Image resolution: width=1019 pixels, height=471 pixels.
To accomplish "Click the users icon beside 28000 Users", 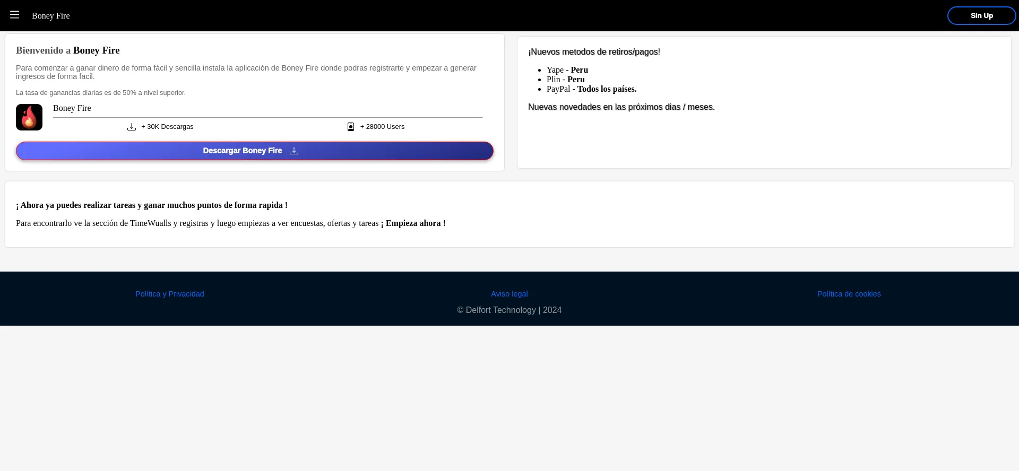I will click(x=351, y=127).
